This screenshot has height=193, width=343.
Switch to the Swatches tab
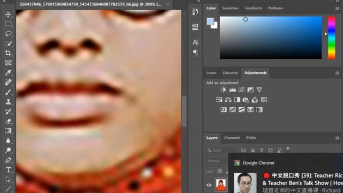(230, 8)
